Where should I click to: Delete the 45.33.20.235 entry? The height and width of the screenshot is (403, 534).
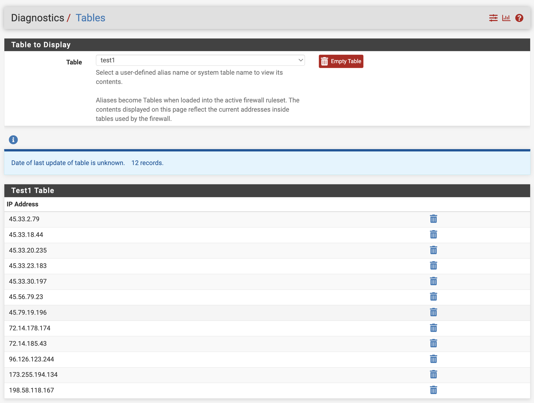coord(433,250)
